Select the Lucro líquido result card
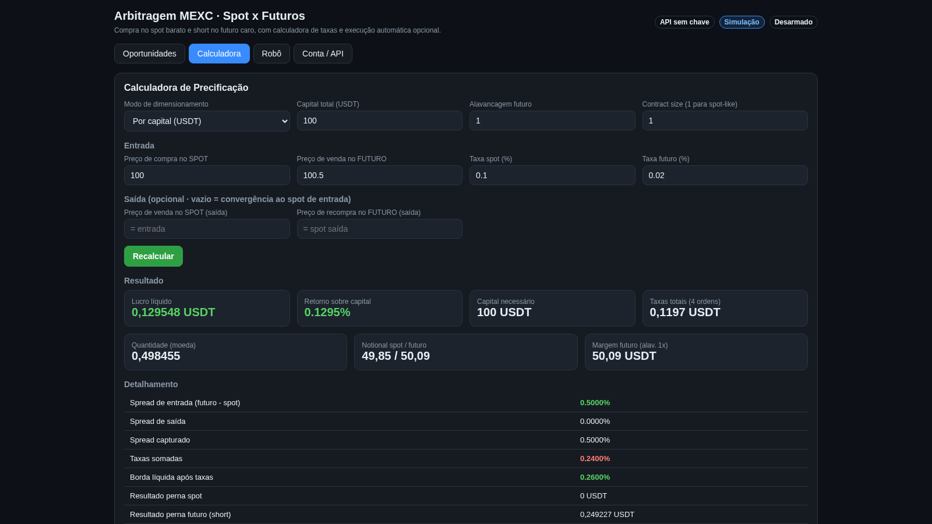Screen dimensions: 932x524 207,308
